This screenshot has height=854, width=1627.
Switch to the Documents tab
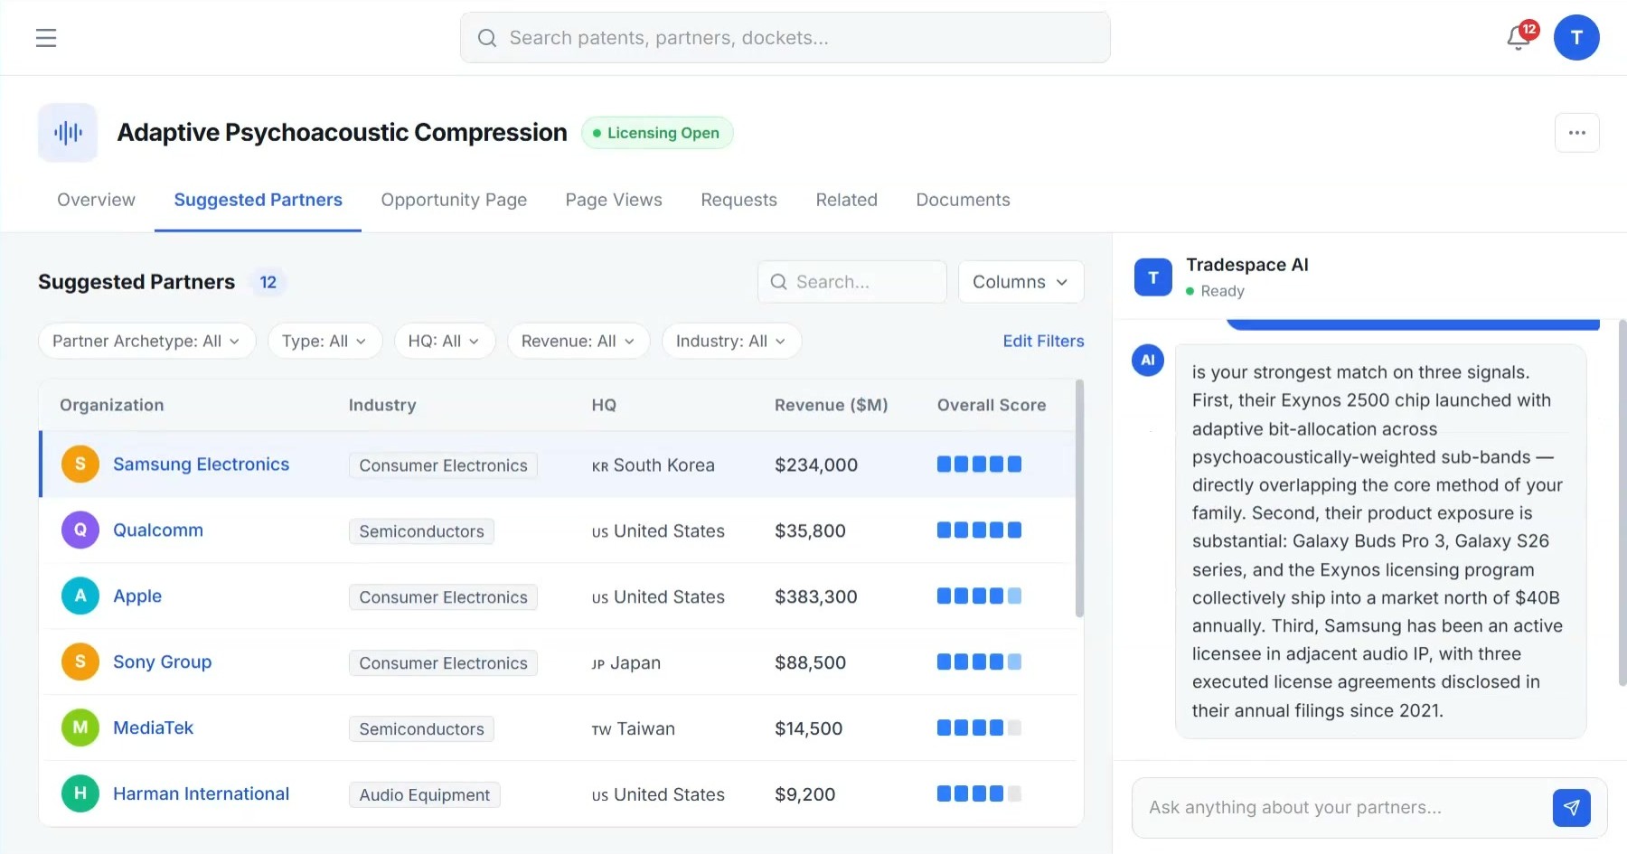click(x=963, y=200)
